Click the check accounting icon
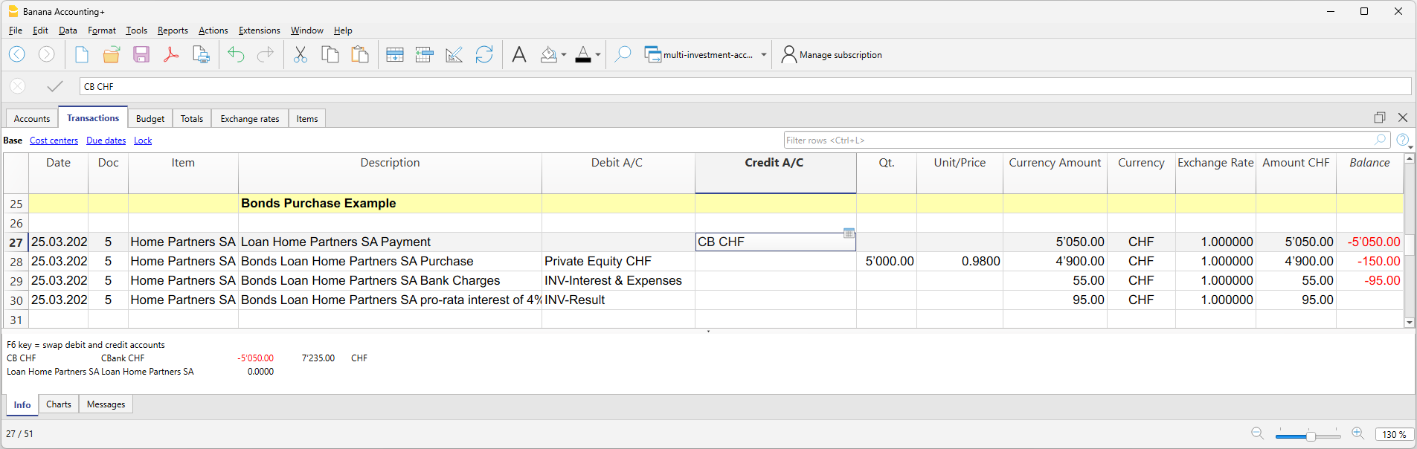The width and height of the screenshot is (1417, 449). tap(454, 54)
